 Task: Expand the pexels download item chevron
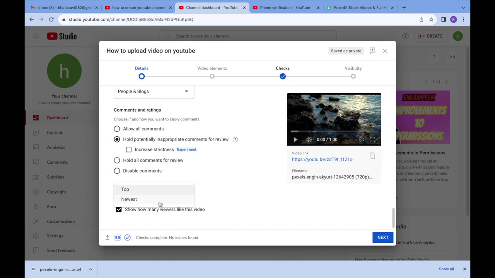point(90,270)
